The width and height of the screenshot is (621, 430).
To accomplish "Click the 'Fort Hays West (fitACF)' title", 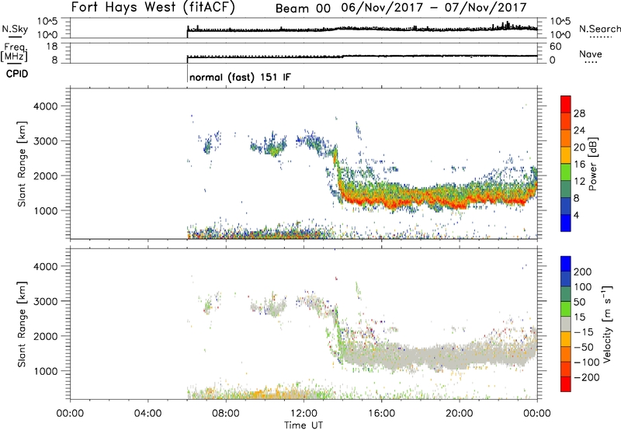I will pyautogui.click(x=153, y=7).
